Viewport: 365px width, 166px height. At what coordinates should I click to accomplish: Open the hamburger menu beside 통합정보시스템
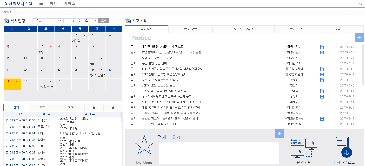40,4
